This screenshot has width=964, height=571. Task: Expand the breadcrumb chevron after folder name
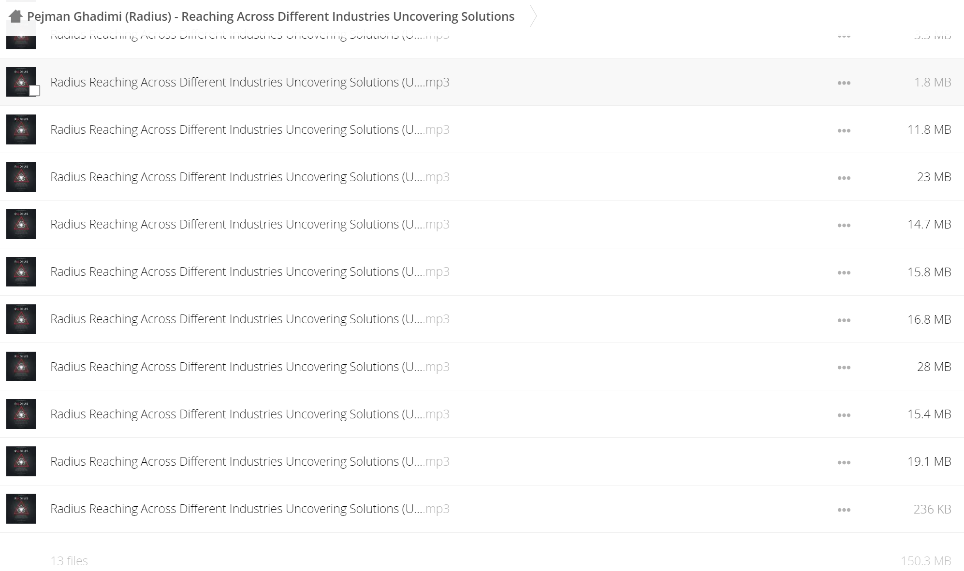click(533, 16)
